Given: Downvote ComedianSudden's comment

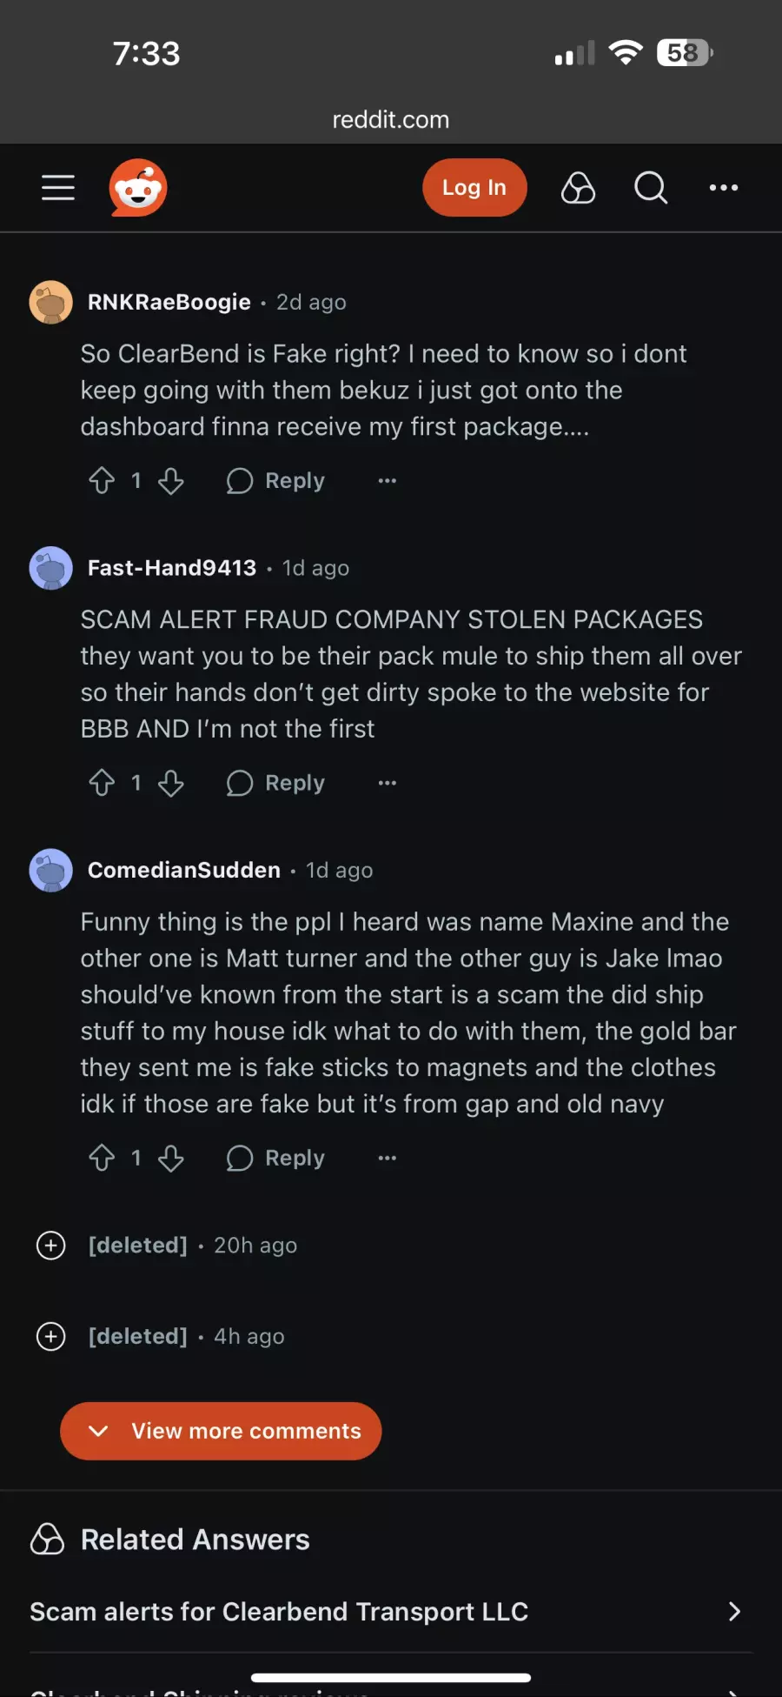Looking at the screenshot, I should pos(171,1159).
